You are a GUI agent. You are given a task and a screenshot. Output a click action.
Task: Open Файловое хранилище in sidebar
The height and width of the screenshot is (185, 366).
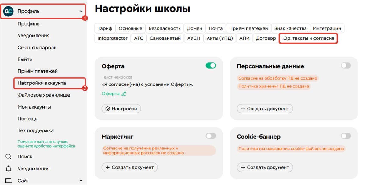coord(44,95)
